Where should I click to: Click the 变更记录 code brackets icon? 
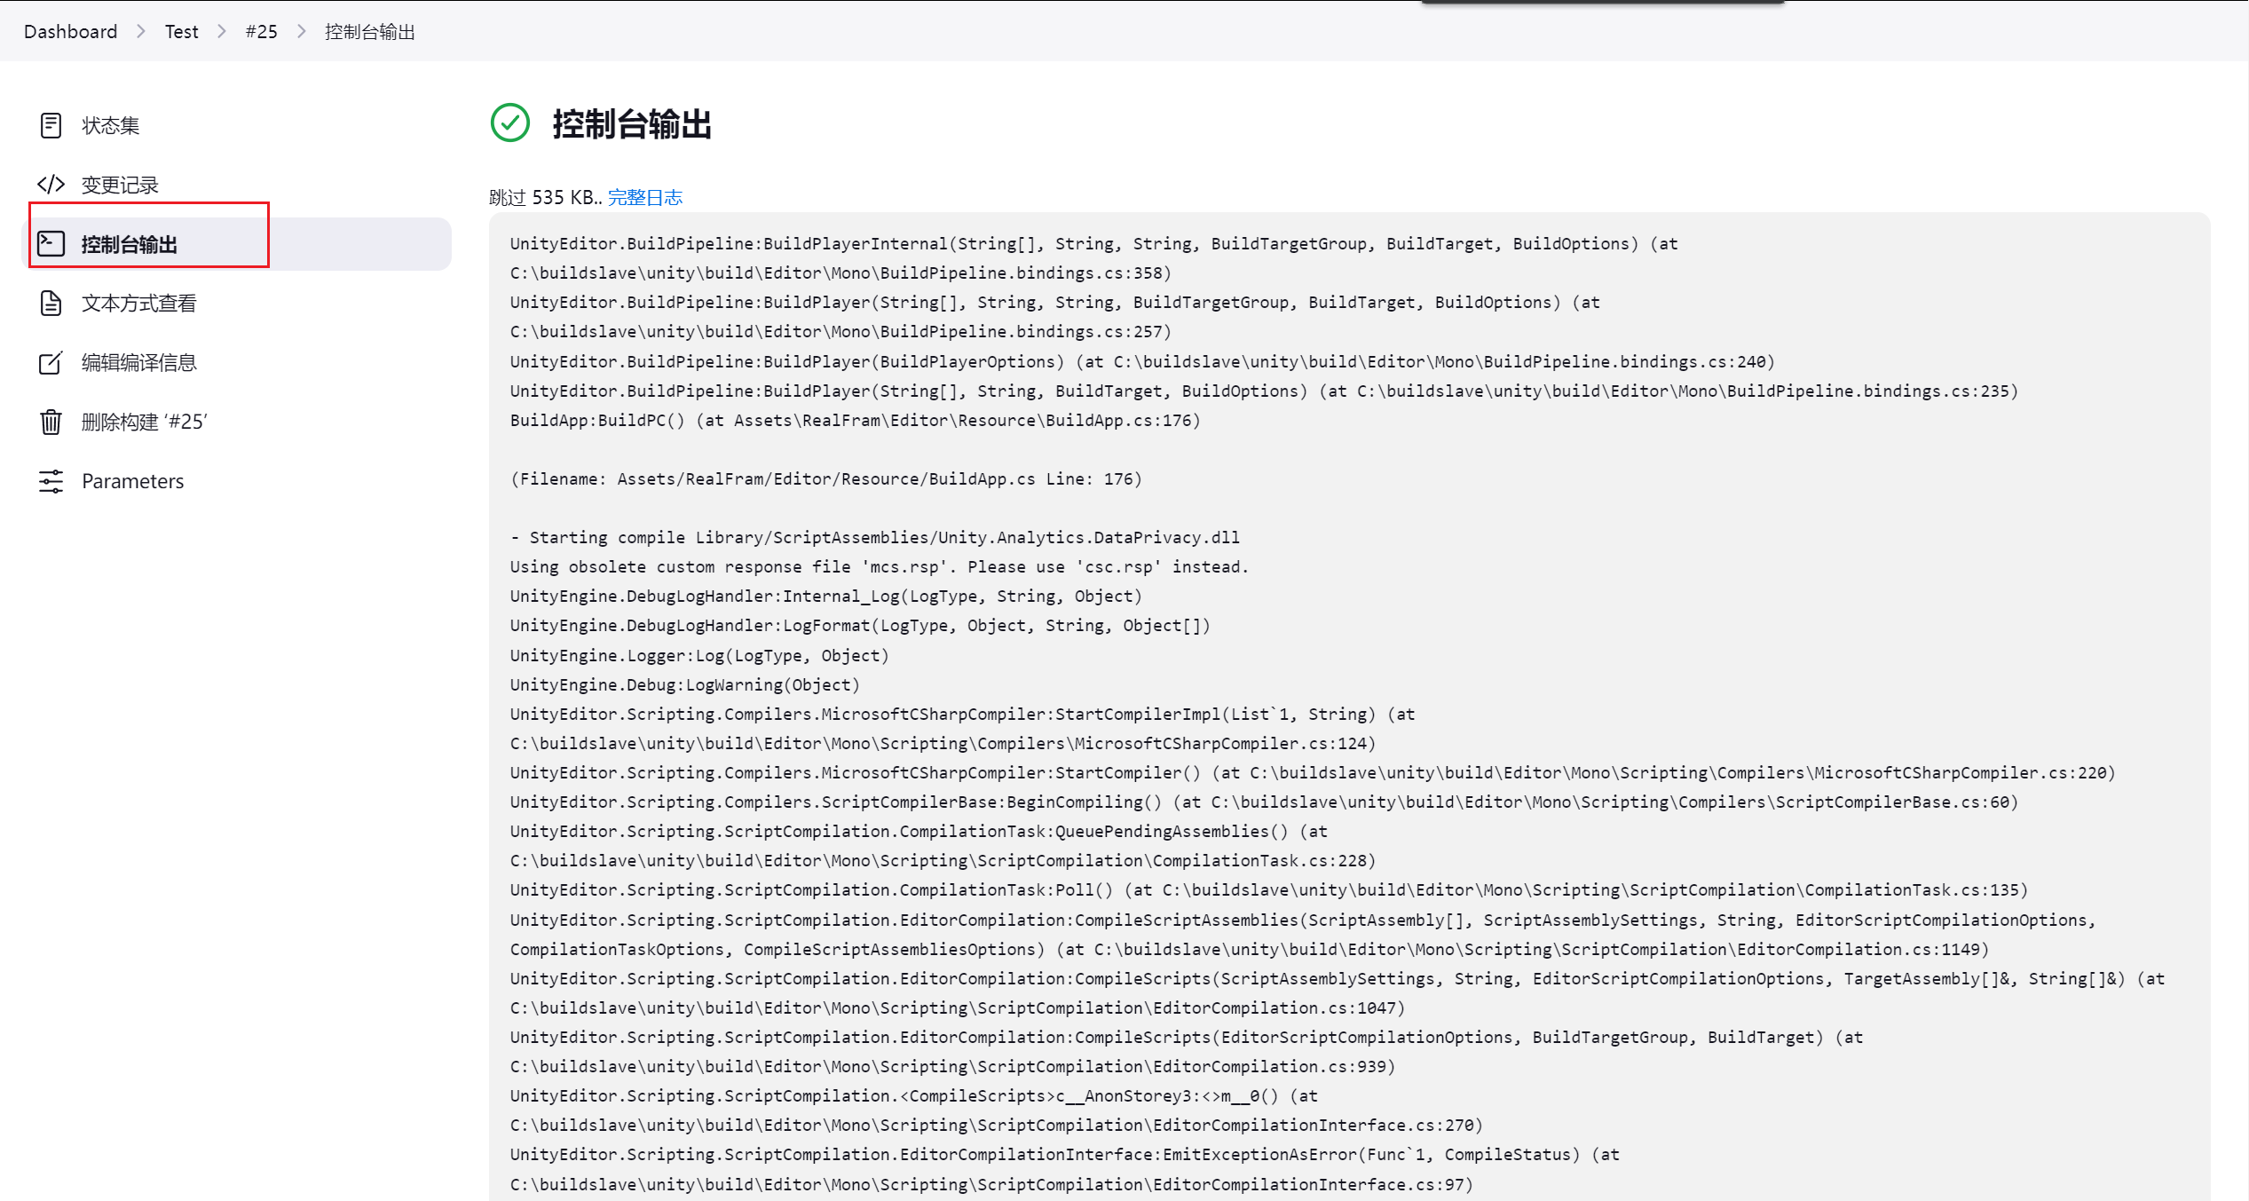[x=51, y=185]
